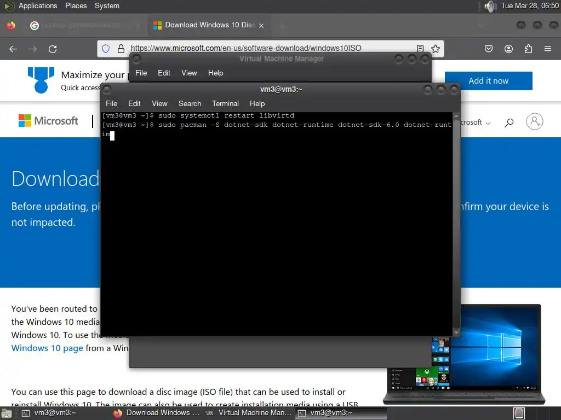This screenshot has width=561, height=420.
Task: Open the Places menu in top panel
Action: coord(76,5)
